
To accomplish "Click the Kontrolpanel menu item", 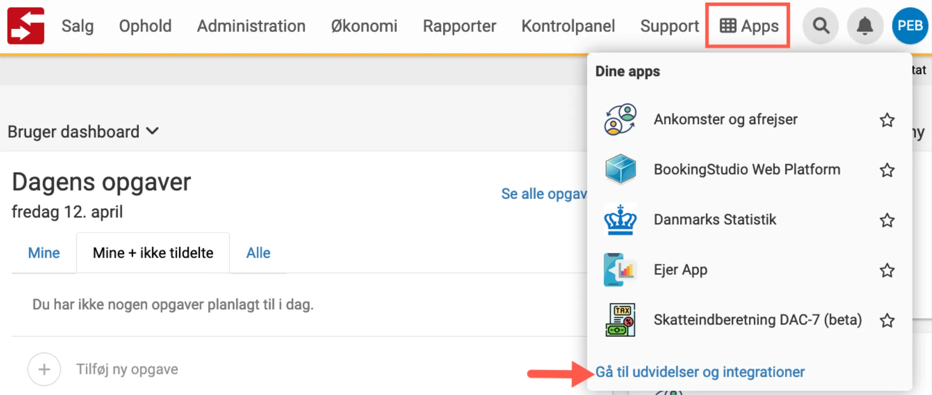I will [x=568, y=25].
